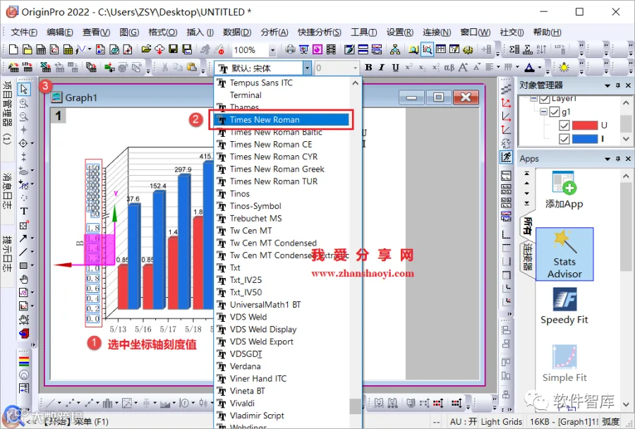Open the font size dropdown
The image size is (635, 429).
pyautogui.click(x=355, y=68)
